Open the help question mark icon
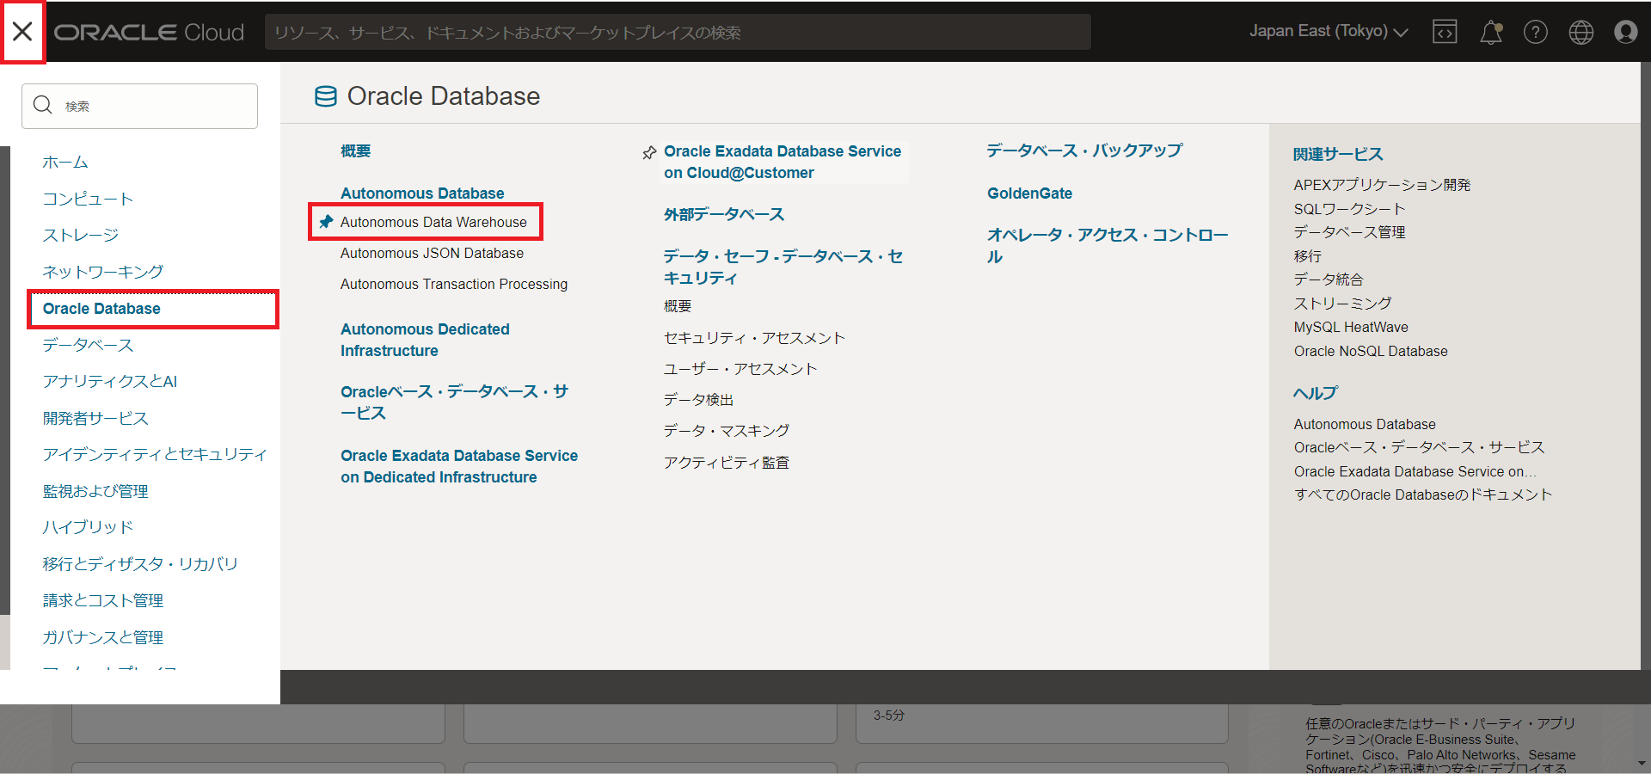 (x=1536, y=32)
